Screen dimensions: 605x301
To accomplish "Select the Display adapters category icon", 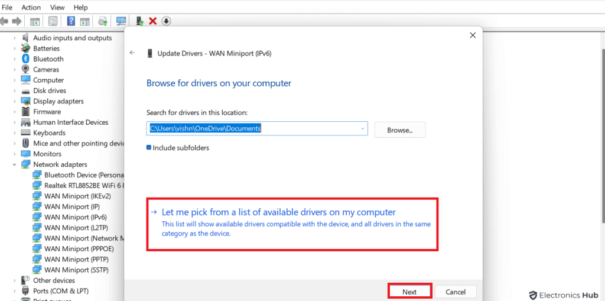I will [25, 101].
